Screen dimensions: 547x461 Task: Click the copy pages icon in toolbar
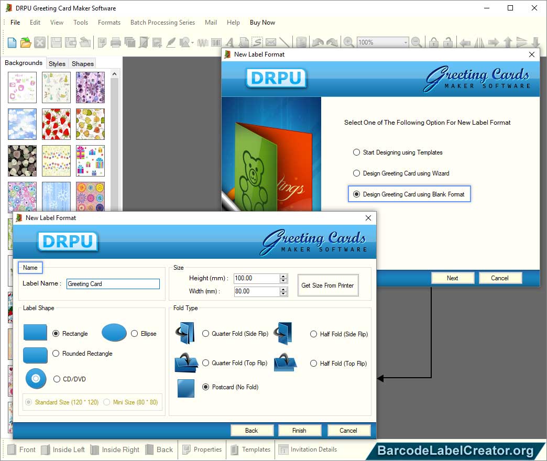[x=130, y=42]
